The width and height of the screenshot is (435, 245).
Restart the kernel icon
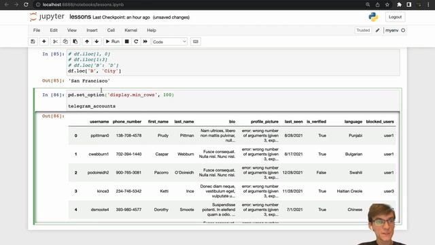pyautogui.click(x=136, y=42)
